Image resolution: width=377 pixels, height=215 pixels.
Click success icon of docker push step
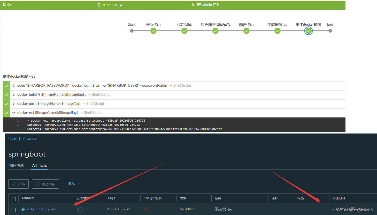[6, 104]
